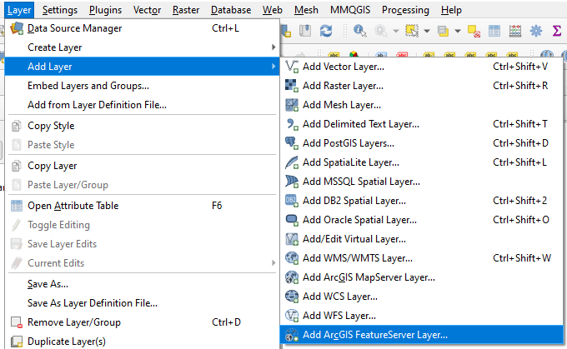Viewport: 567px width, 349px height.
Task: Open the Raster menu
Action: 185,10
